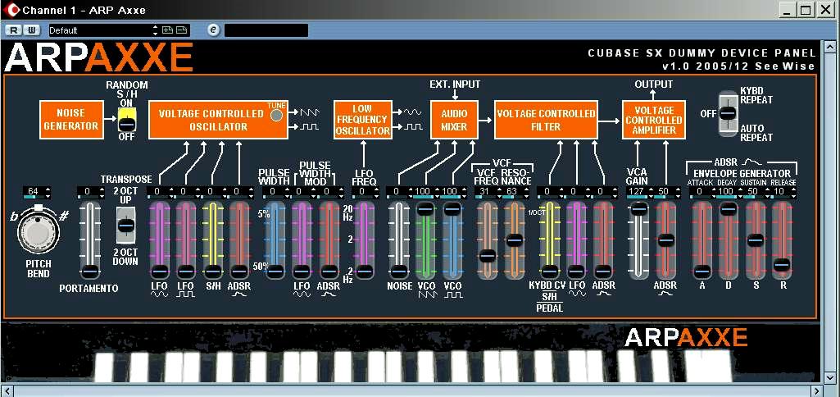Click the Sustain (S) envelope slider handle
This screenshot has height=397, width=840.
click(x=755, y=240)
